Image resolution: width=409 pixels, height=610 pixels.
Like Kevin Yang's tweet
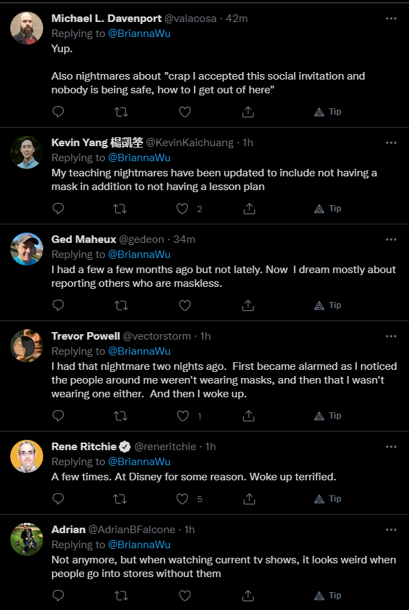[x=182, y=209]
